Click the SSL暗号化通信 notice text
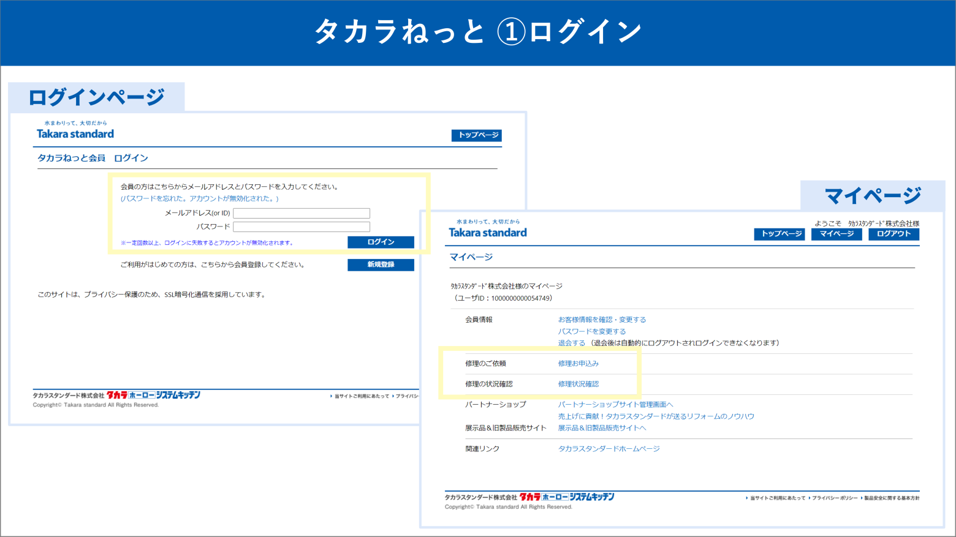The height and width of the screenshot is (537, 956). pos(152,295)
